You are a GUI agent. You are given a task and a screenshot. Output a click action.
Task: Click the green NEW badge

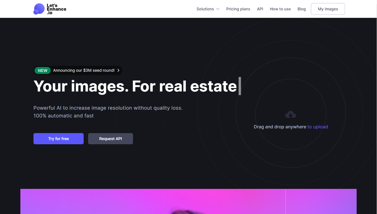click(x=43, y=70)
